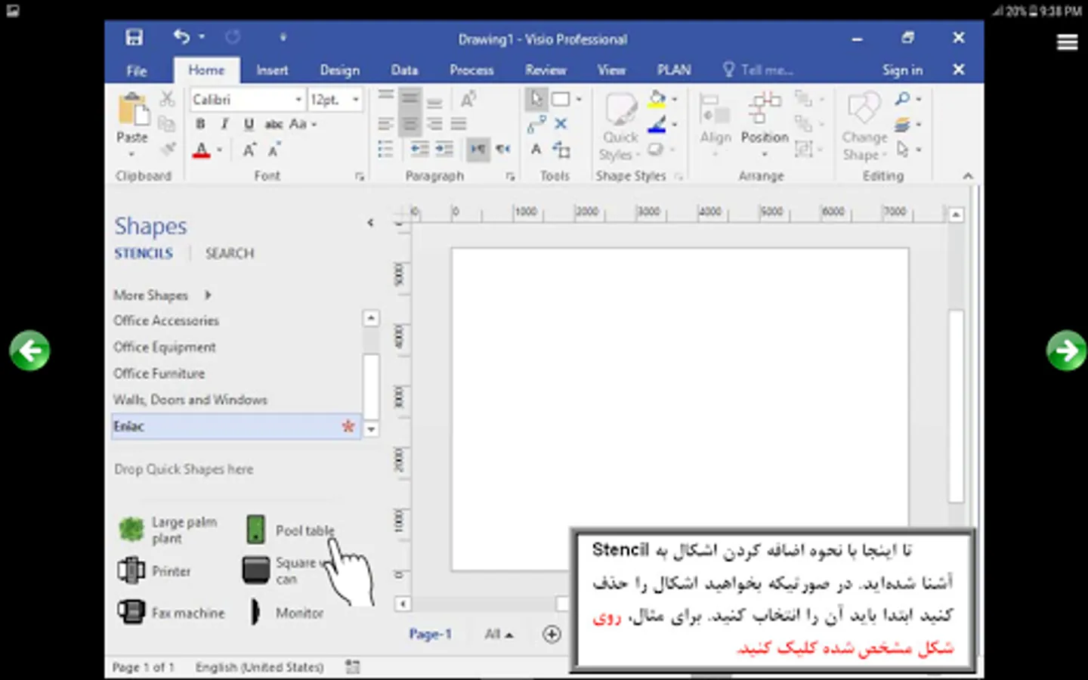The image size is (1088, 680).
Task: Save the drawing with the floppy disk icon
Action: click(x=134, y=38)
